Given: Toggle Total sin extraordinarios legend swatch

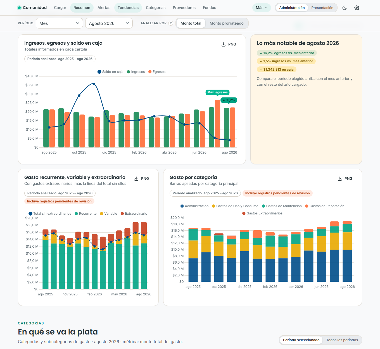Looking at the screenshot, I should tap(30, 214).
